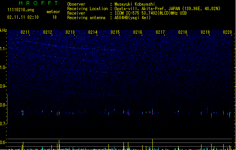Viewport: 236px width, 150px height.
Task: Click the kHz axis unit label
Action: (x=3, y=30)
